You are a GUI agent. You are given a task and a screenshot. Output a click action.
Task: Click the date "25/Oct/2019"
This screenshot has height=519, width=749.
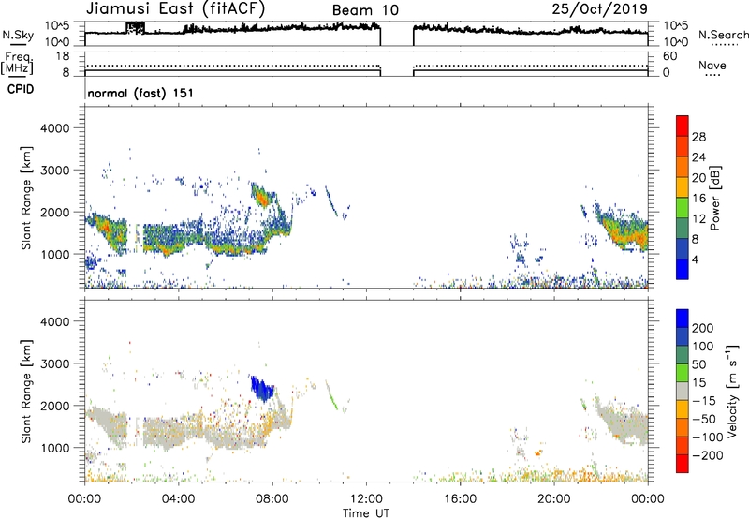600,9
